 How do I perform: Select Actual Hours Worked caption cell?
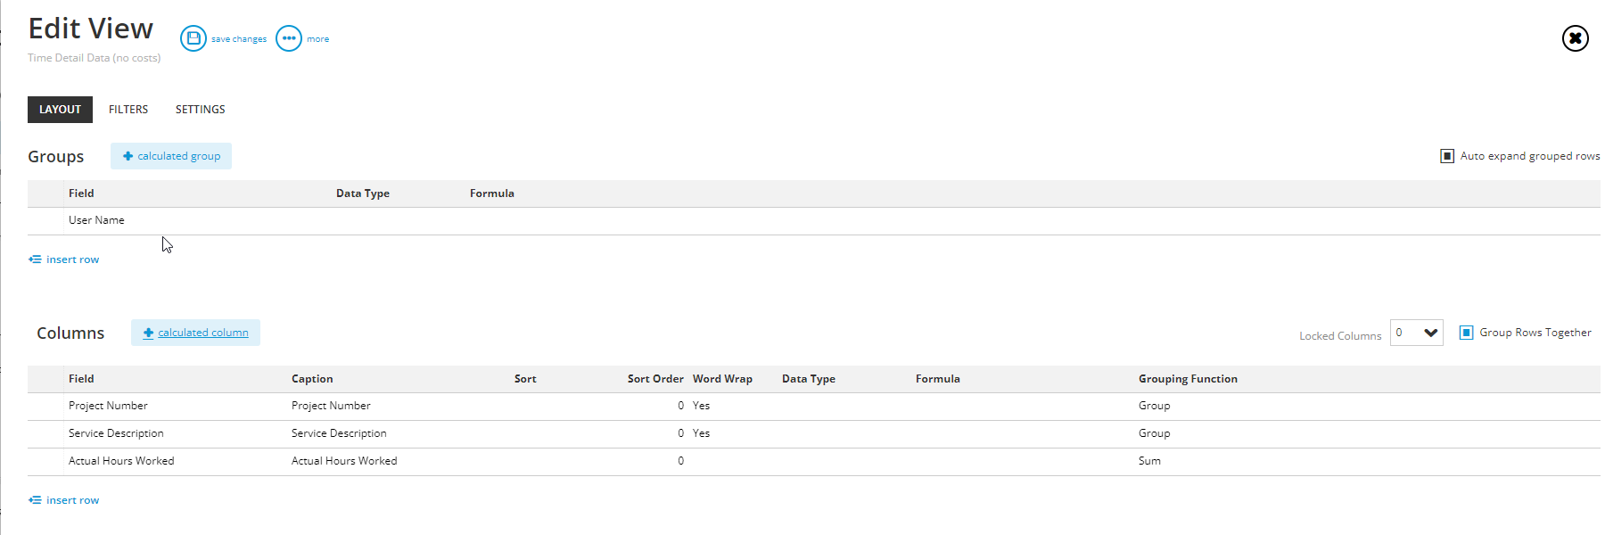pos(344,461)
